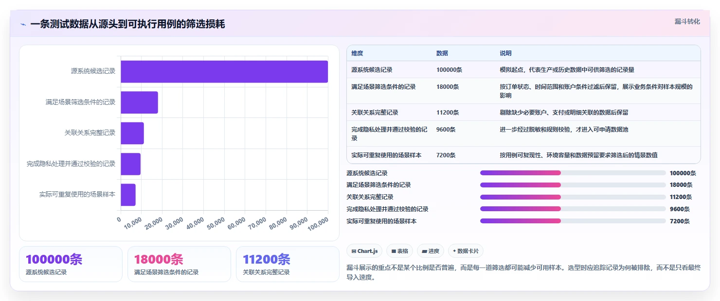Click the progress bar next to 18000条
Viewport: 720px width, 301px height.
click(573, 185)
